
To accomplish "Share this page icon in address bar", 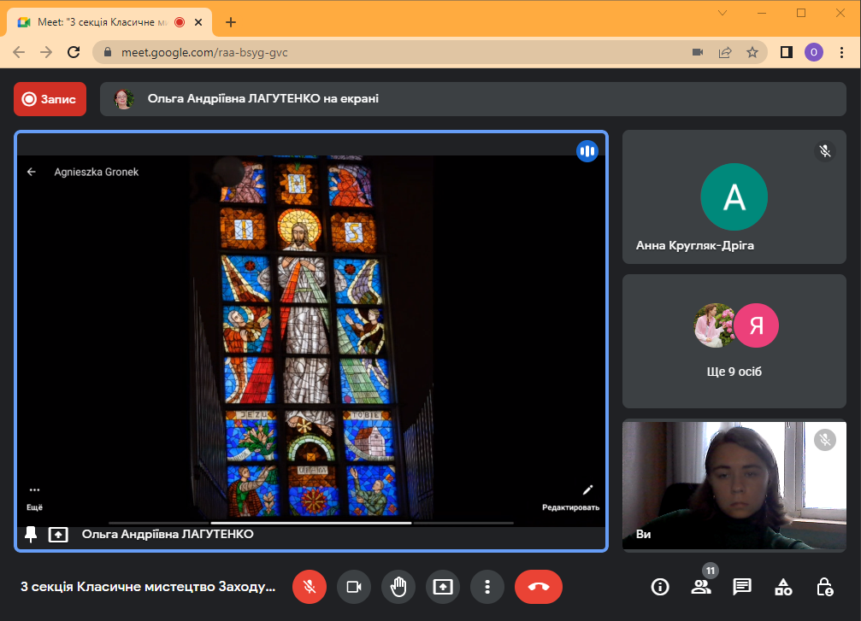I will 725,53.
